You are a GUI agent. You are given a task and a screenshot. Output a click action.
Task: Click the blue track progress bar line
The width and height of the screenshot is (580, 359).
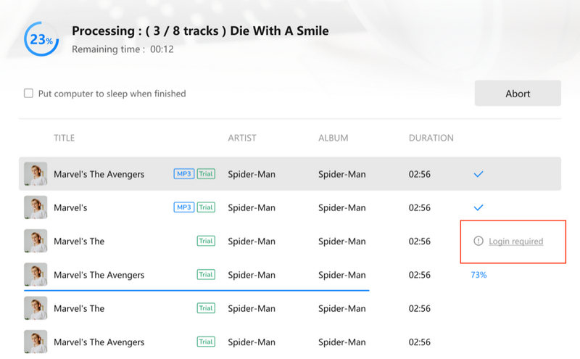(196, 290)
